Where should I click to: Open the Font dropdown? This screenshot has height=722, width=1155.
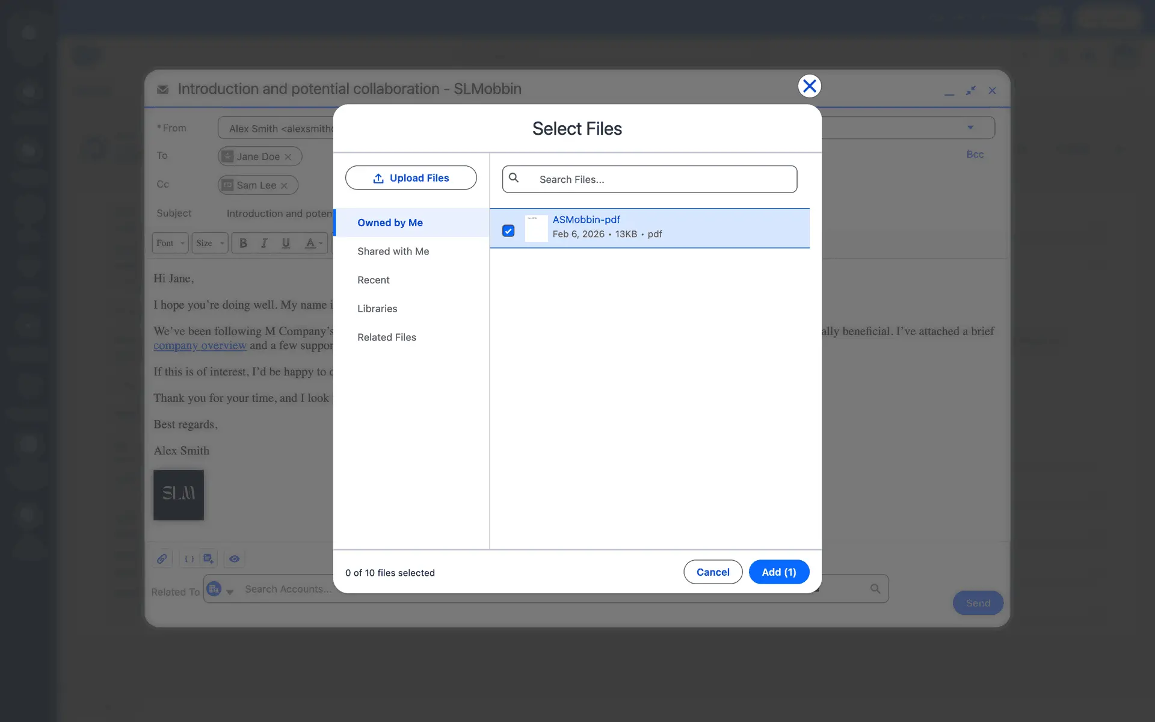coord(170,243)
